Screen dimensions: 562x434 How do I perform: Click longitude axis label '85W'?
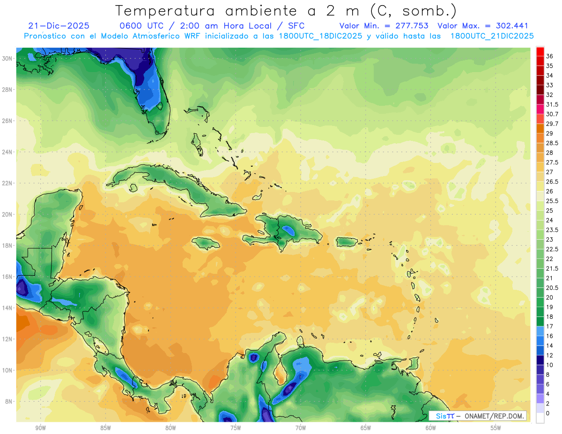[x=105, y=428]
